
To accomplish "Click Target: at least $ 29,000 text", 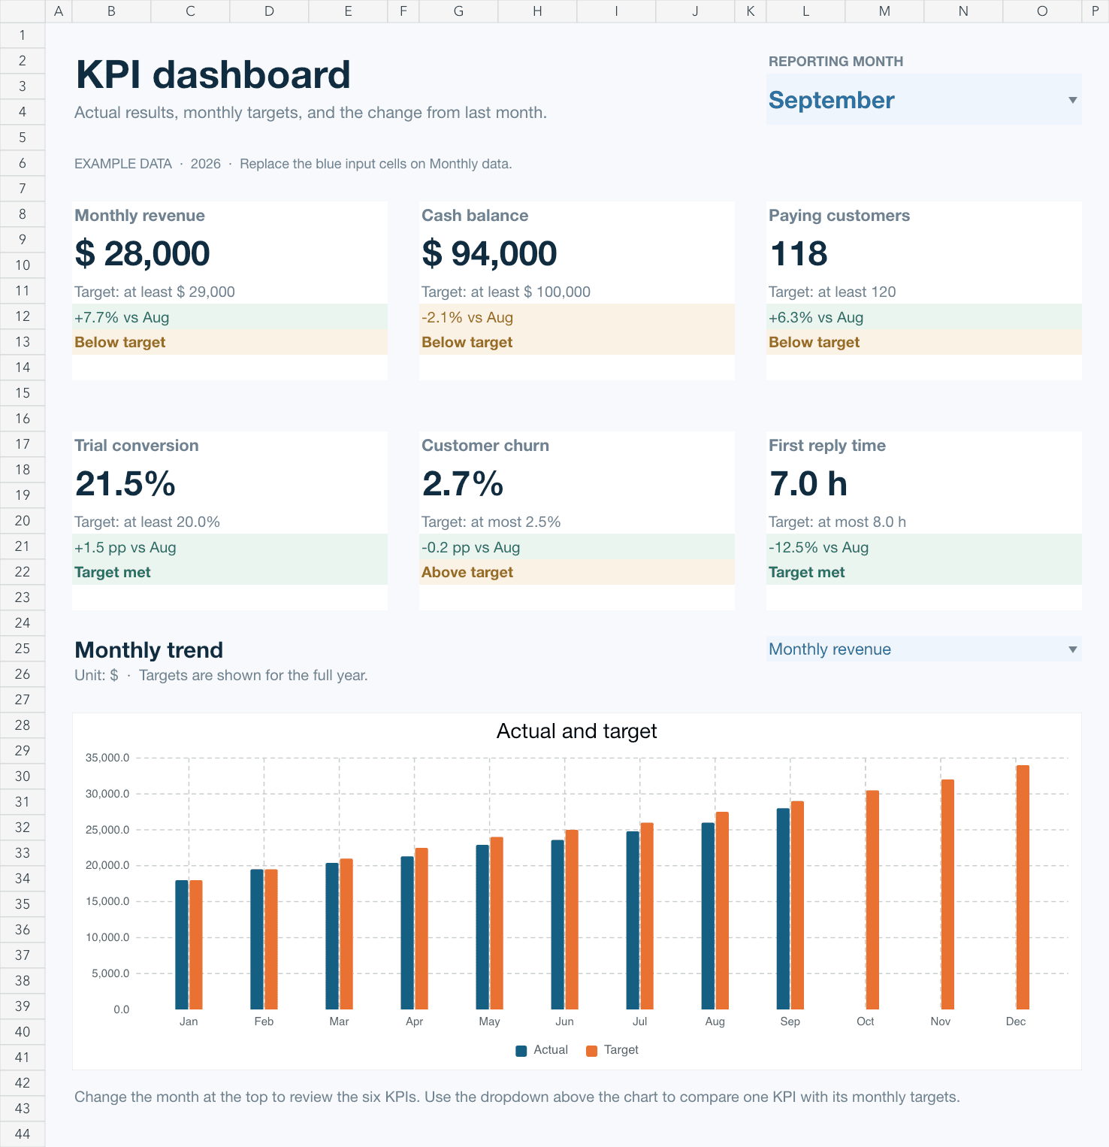I will coord(155,292).
